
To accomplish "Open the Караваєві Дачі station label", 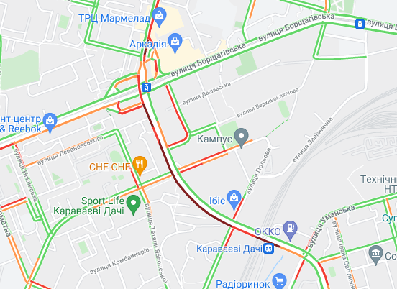I will [229, 249].
